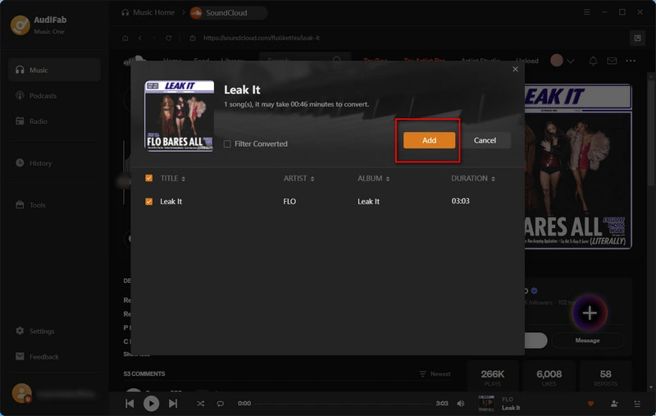Sort the list by ARTIST column
The image size is (656, 416).
click(x=298, y=178)
